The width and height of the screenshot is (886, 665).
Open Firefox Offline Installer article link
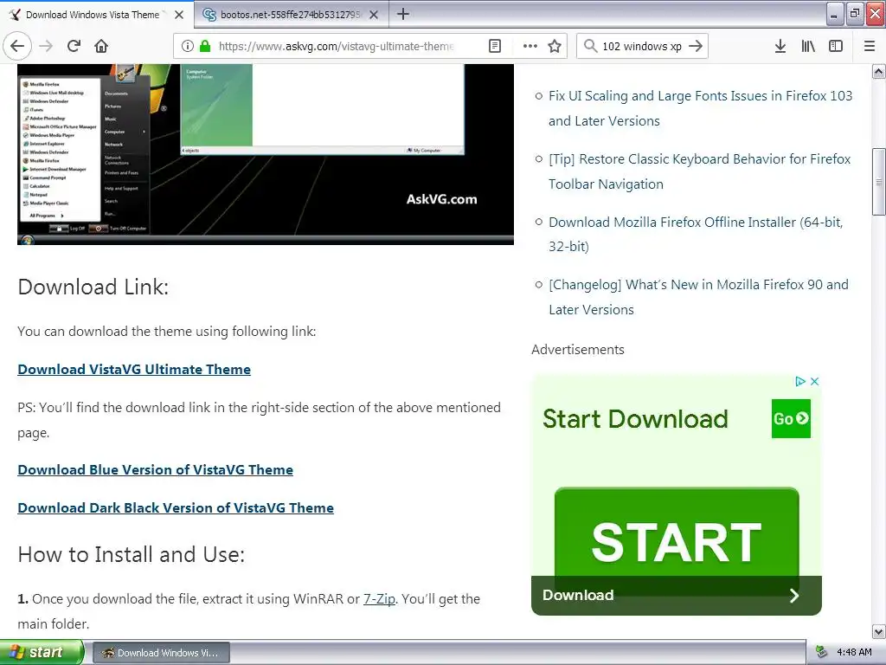point(696,234)
